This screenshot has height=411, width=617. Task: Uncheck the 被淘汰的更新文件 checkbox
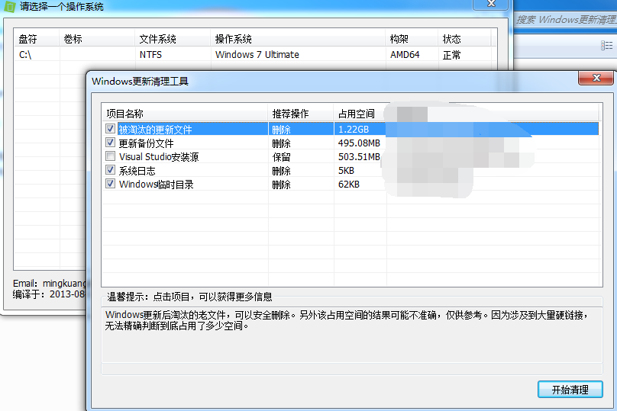(x=110, y=129)
